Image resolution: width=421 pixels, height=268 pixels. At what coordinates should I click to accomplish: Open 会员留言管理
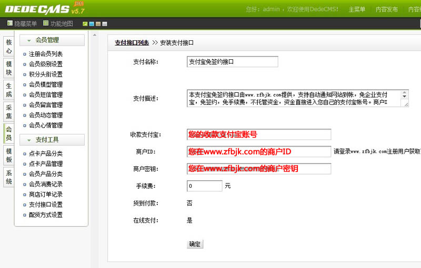tap(46, 105)
